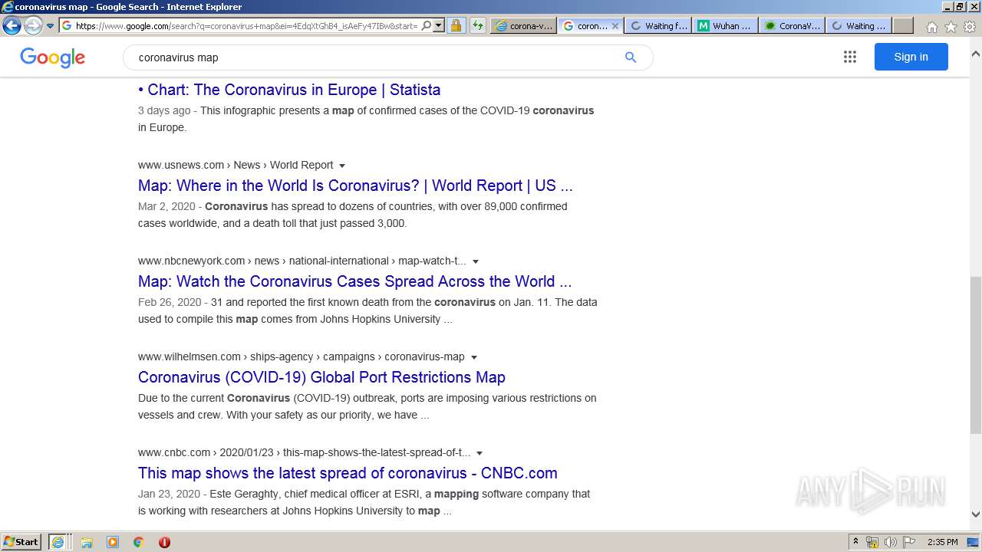Click the 2:35 PM taskbar clock

click(942, 542)
